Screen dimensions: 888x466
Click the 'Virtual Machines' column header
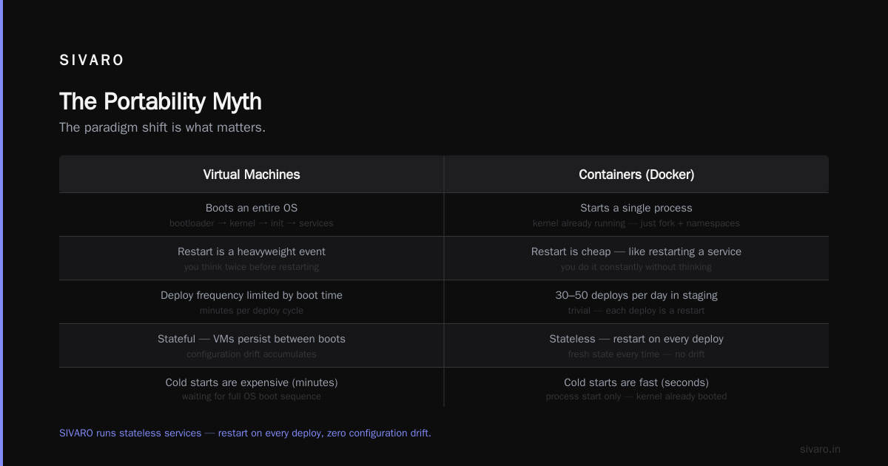coord(252,175)
